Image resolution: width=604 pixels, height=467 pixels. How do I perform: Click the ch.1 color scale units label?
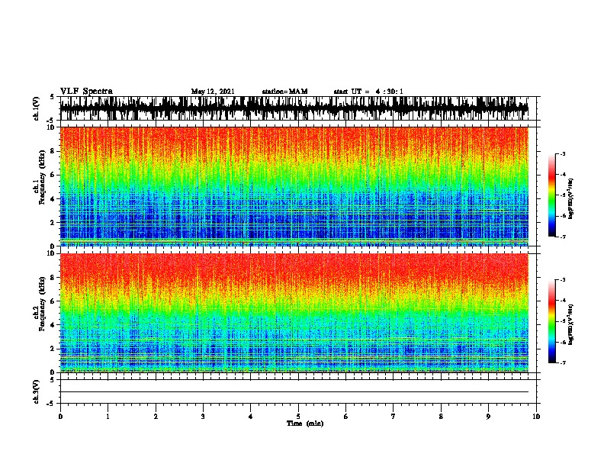[571, 198]
